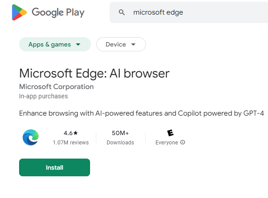This screenshot has width=268, height=198.
Task: Visit the Microsoft Corporation developer link
Action: pyautogui.click(x=56, y=86)
